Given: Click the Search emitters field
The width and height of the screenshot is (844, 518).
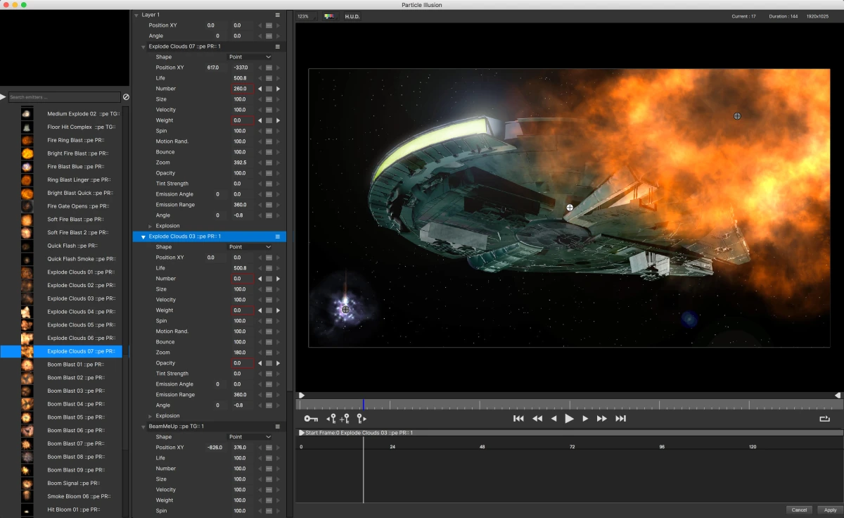Looking at the screenshot, I should point(64,97).
